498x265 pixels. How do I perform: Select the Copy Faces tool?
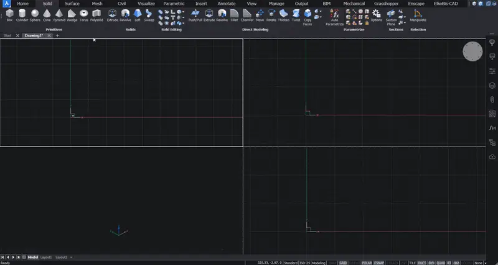point(308,17)
